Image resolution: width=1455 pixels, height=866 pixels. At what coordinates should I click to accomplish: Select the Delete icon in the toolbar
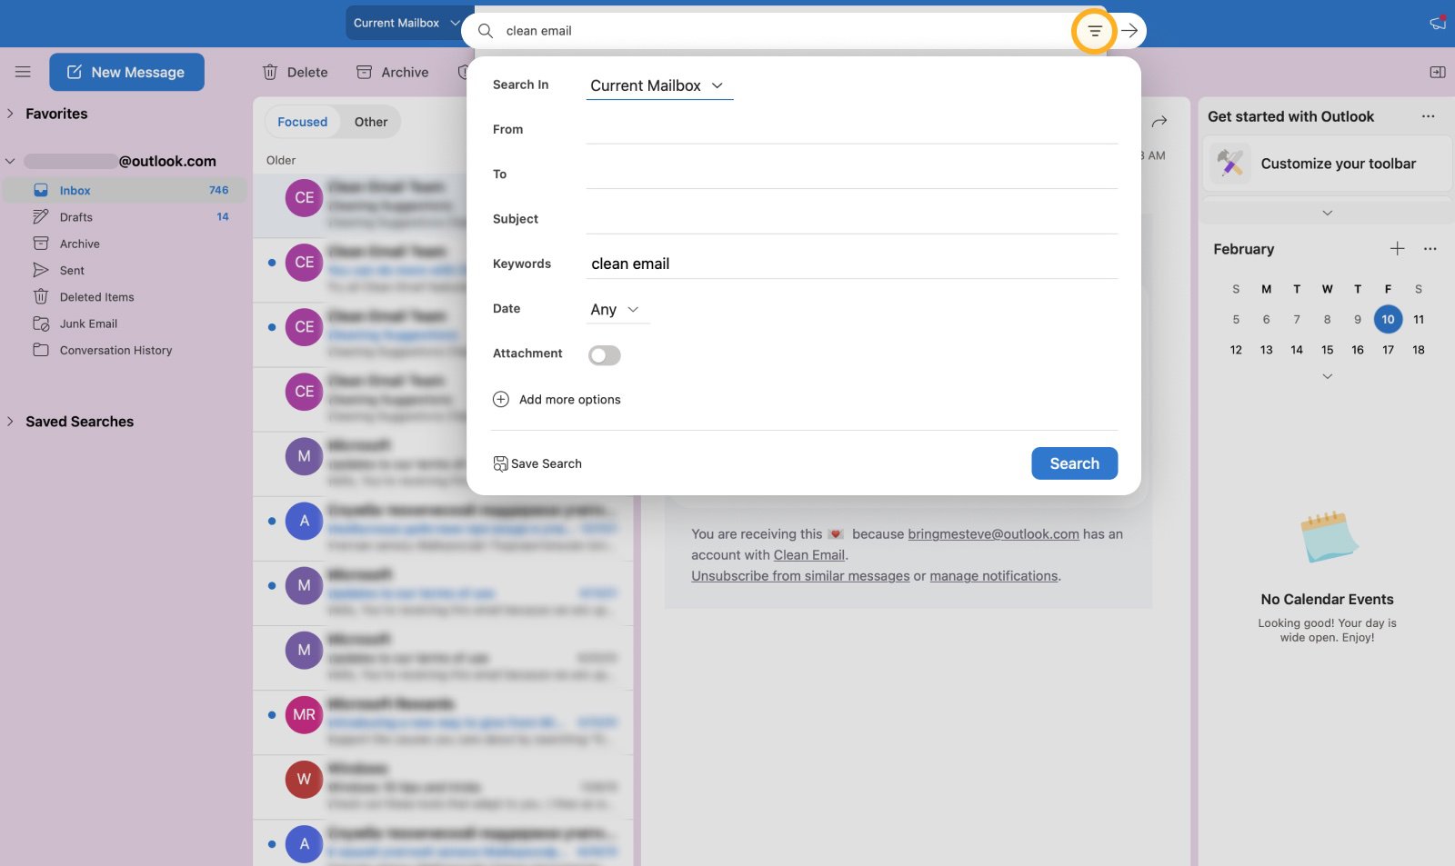click(x=270, y=72)
